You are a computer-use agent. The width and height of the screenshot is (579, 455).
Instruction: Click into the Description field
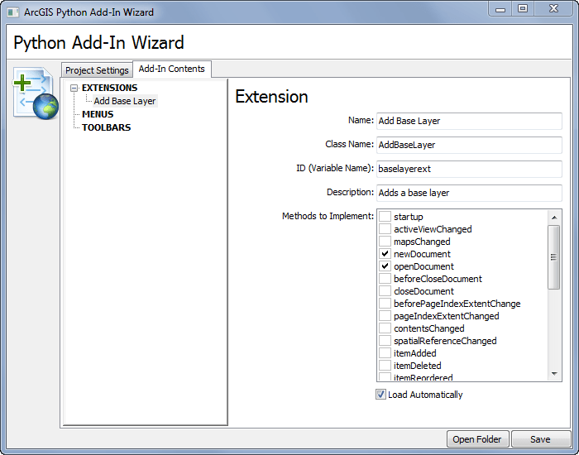pos(469,193)
